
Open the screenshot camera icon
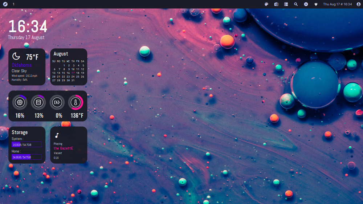click(x=276, y=4)
